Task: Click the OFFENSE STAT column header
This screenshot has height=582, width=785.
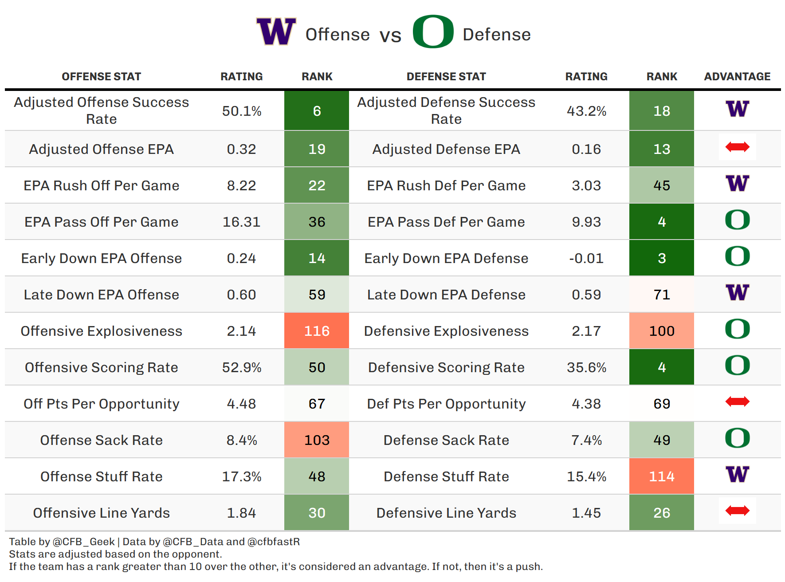Action: [x=101, y=77]
